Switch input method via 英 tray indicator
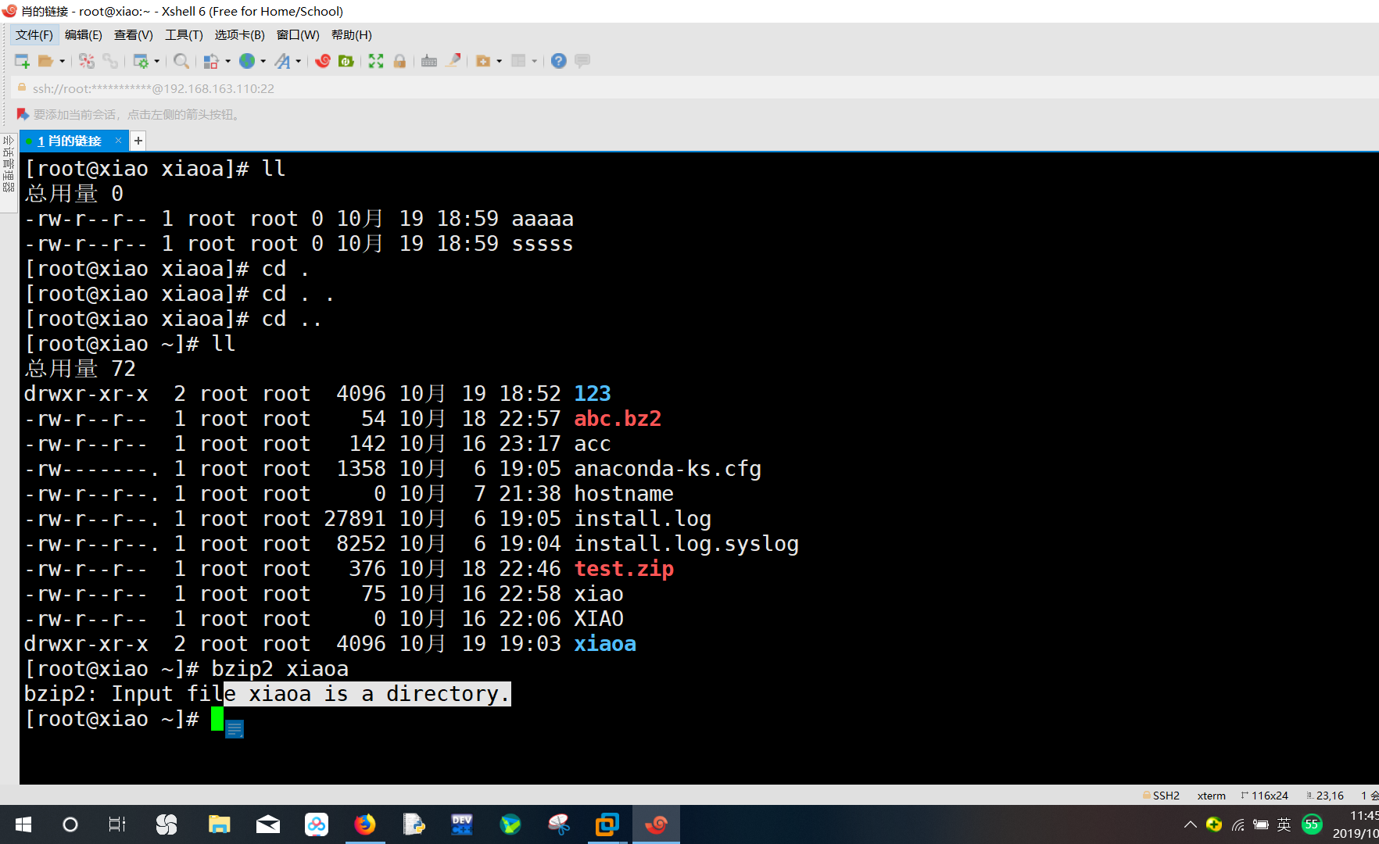Viewport: 1379px width, 844px height. (x=1284, y=824)
